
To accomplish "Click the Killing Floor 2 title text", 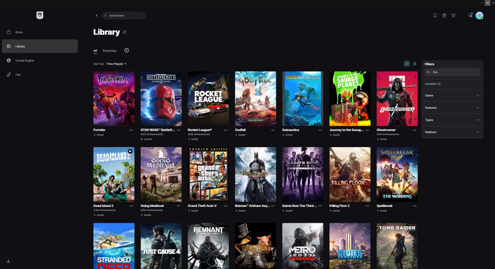I will tap(339, 206).
